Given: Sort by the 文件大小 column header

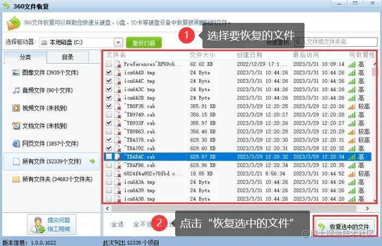Looking at the screenshot, I should pos(202,55).
